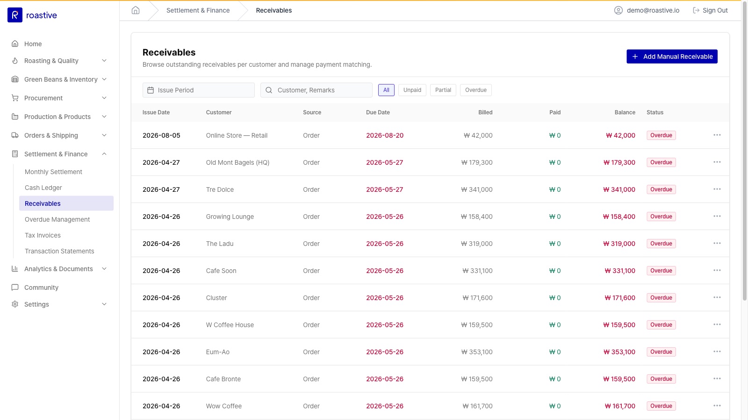Click Settlement & Finance breadcrumb

pyautogui.click(x=198, y=10)
